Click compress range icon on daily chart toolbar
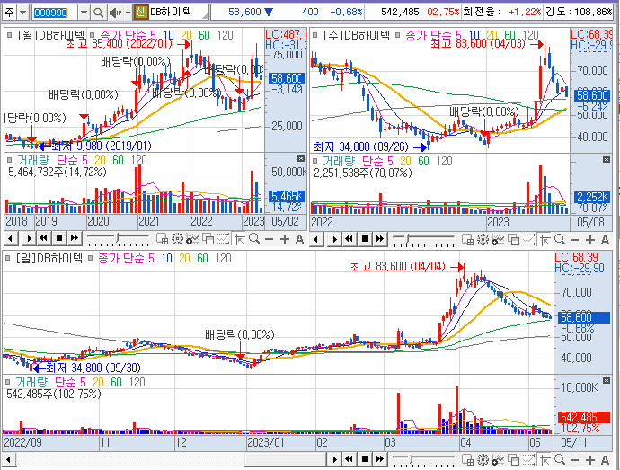This screenshot has height=470, width=620. point(528,460)
